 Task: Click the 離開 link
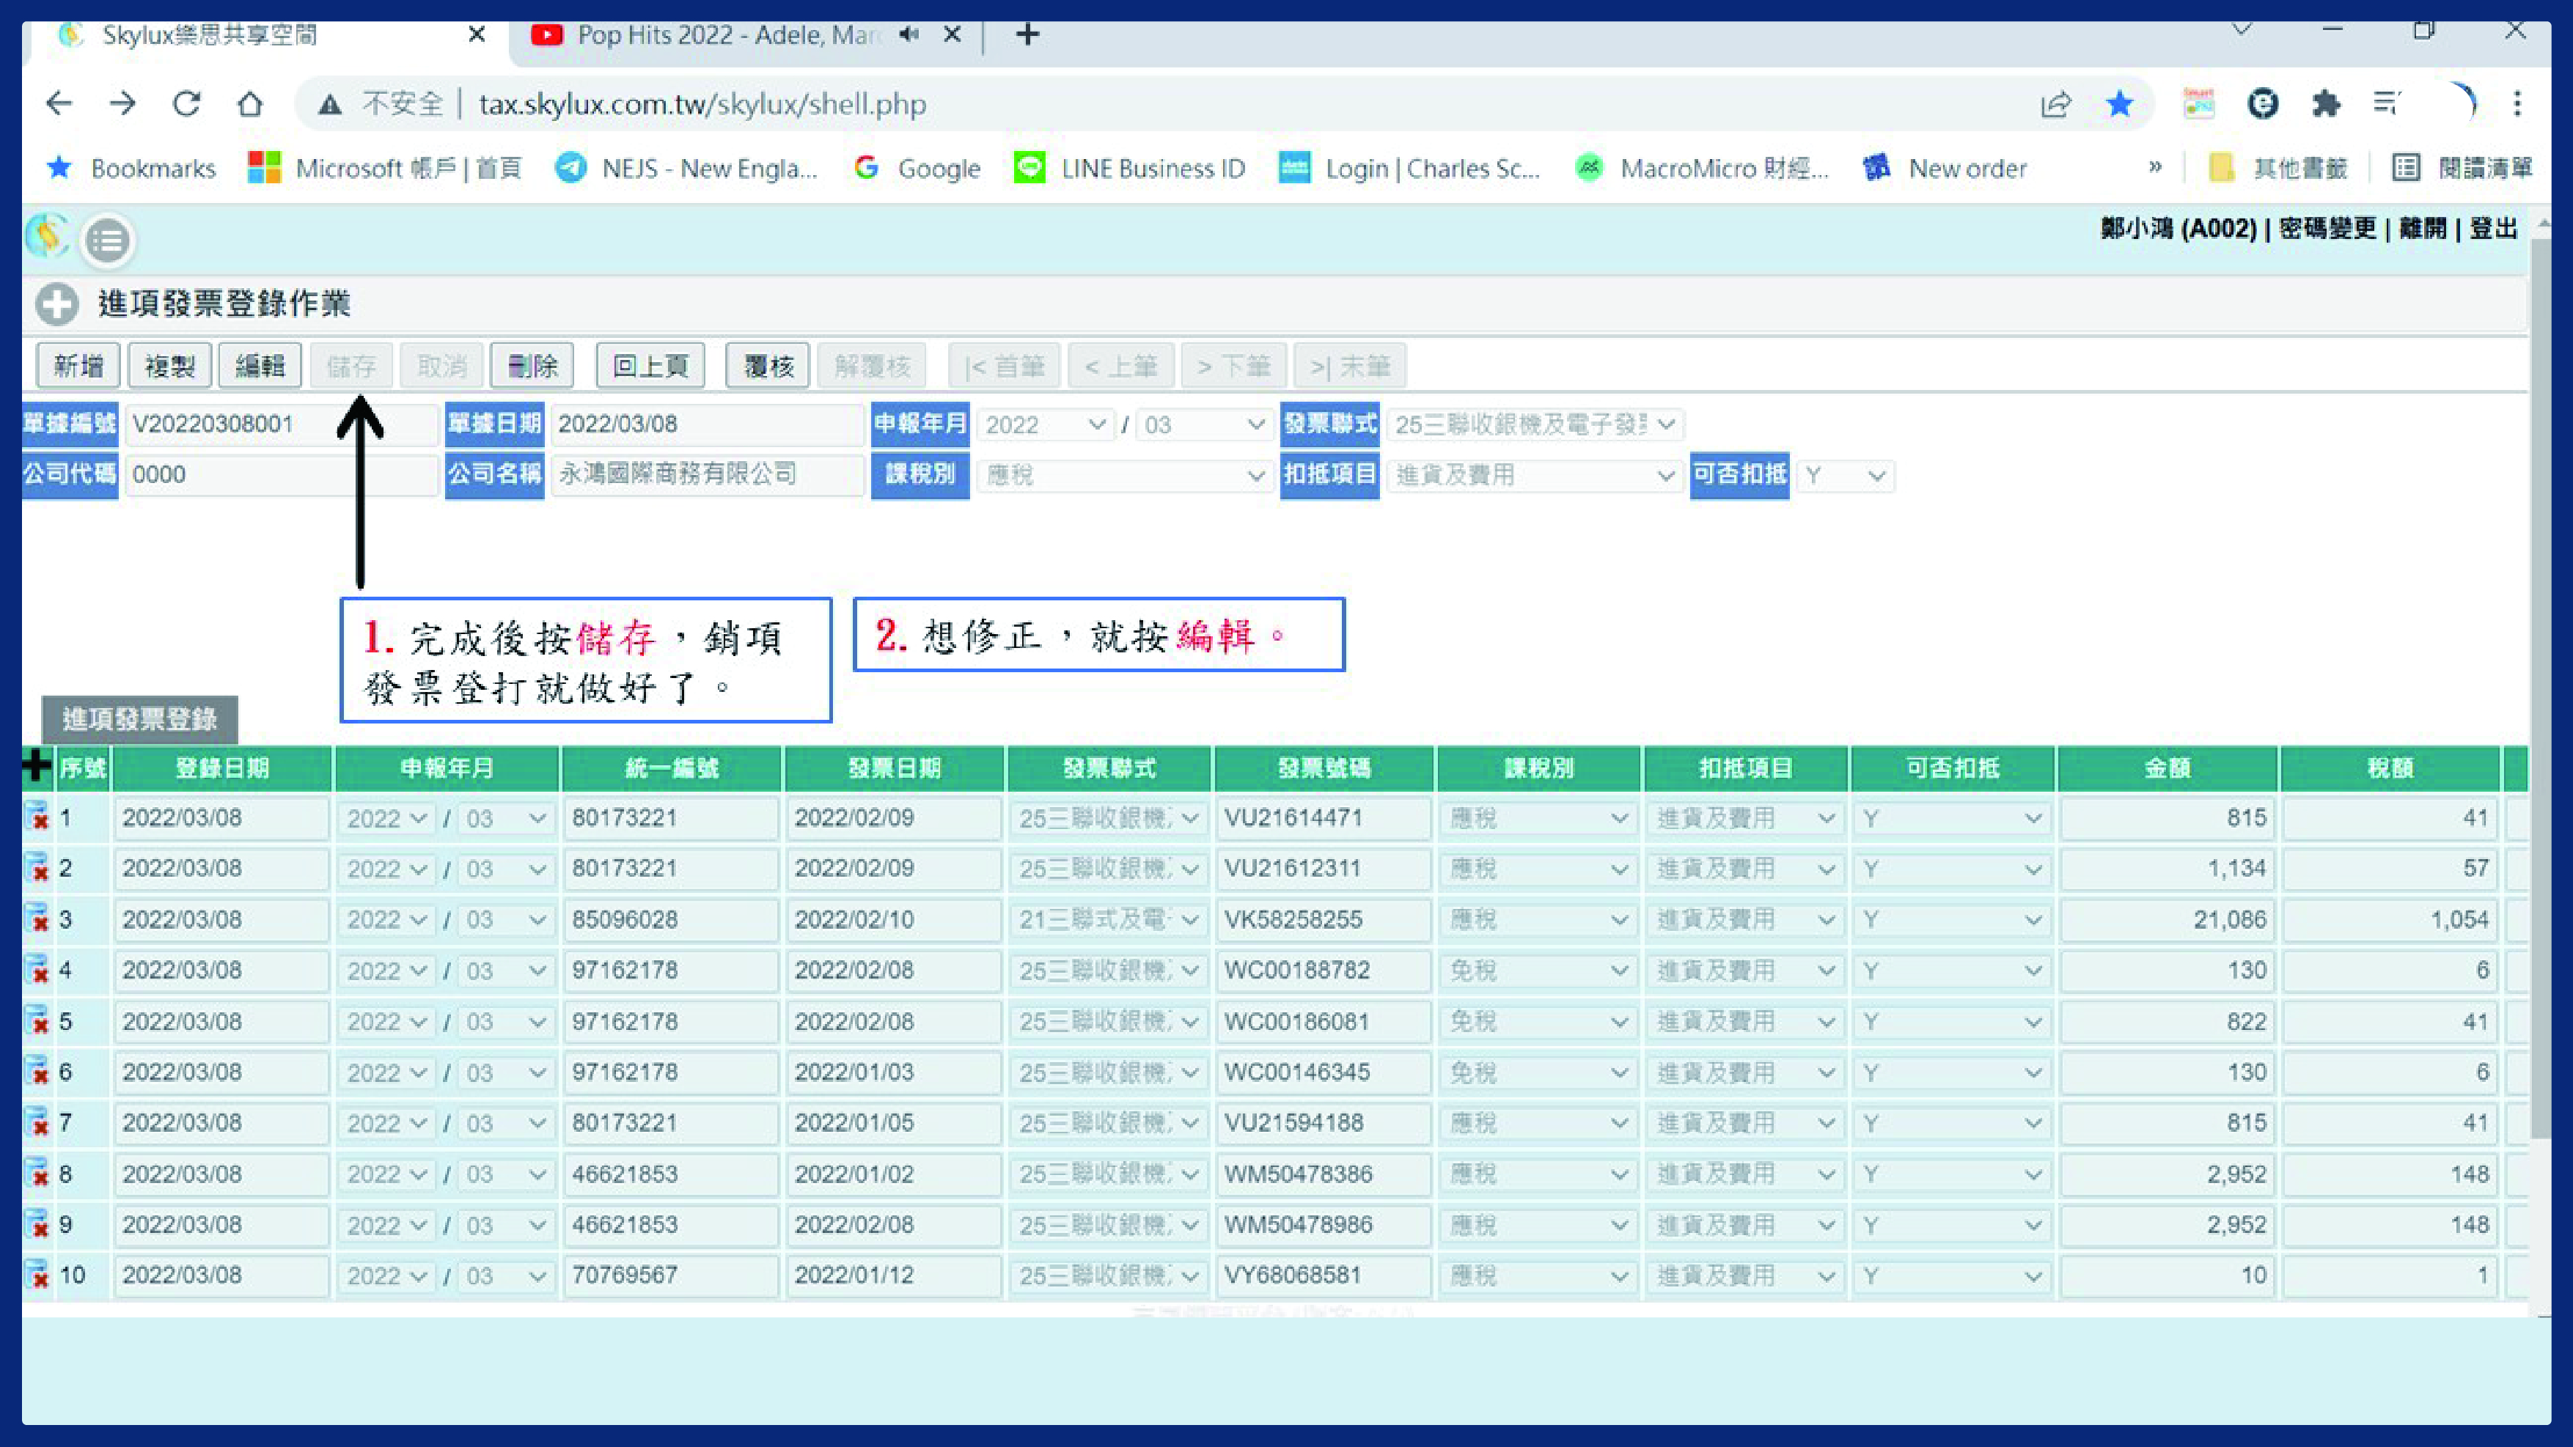click(2422, 229)
